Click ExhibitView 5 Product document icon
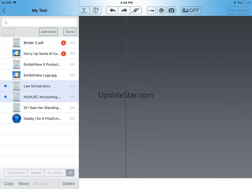 pyautogui.click(x=16, y=64)
